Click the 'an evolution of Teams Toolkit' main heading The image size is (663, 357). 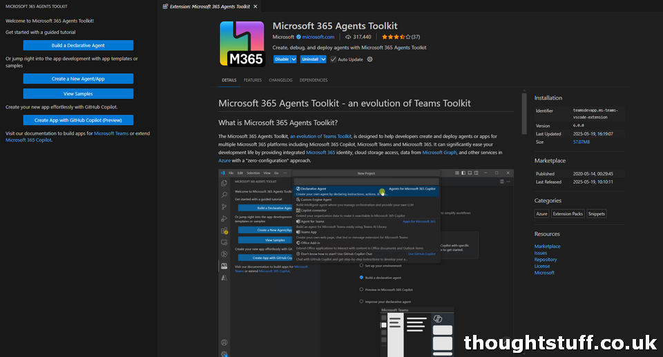point(344,103)
